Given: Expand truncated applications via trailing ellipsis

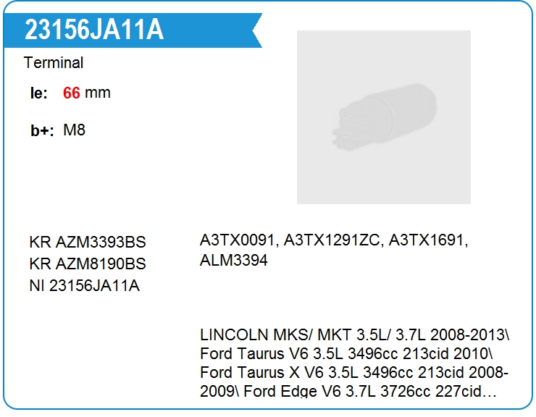Looking at the screenshot, I should (x=490, y=393).
